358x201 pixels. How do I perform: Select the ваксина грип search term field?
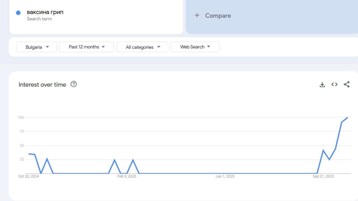click(x=45, y=12)
